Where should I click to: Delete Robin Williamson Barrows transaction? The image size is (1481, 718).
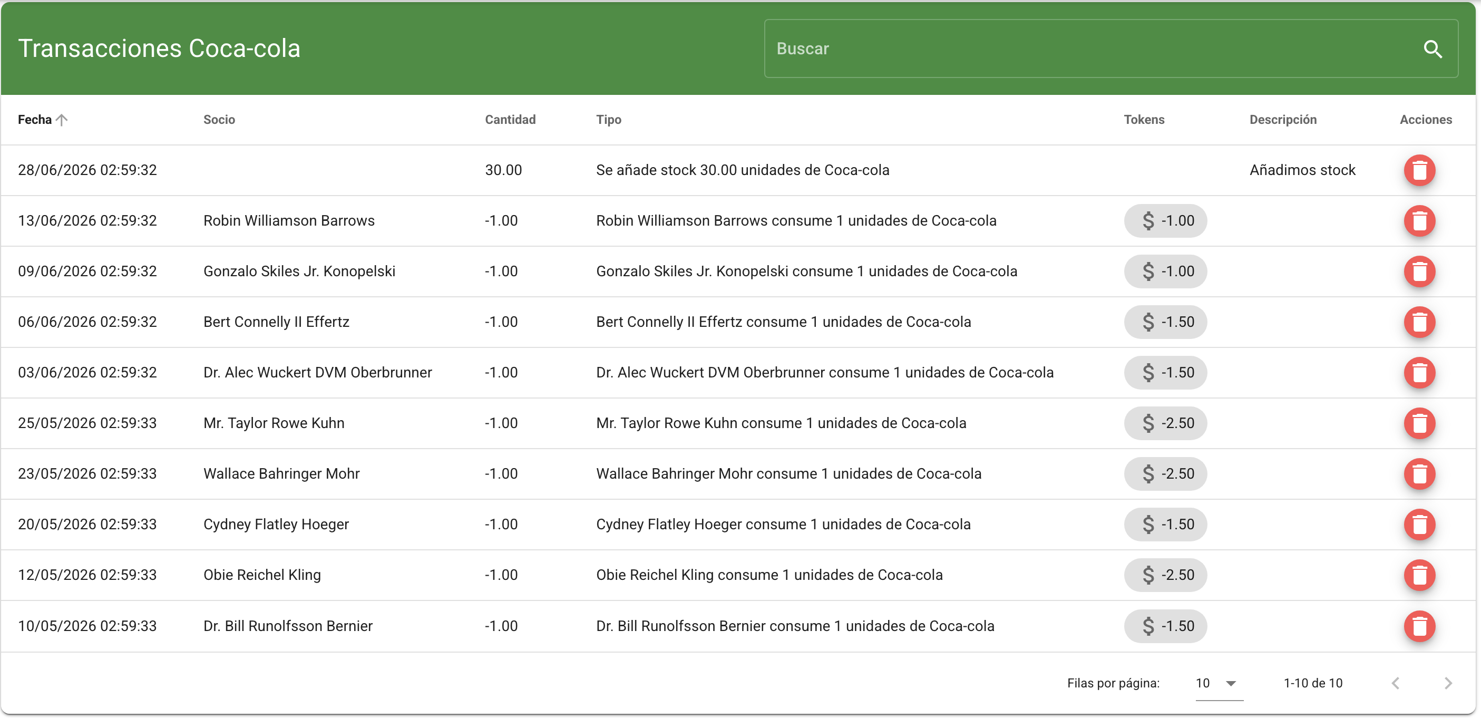coord(1419,221)
